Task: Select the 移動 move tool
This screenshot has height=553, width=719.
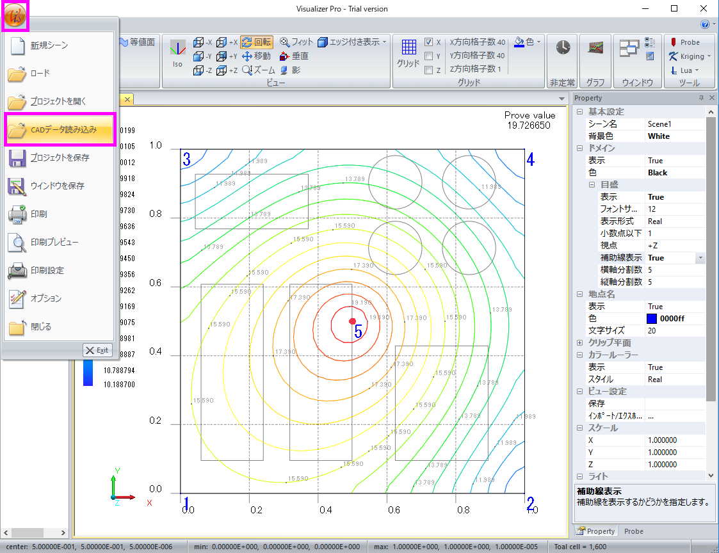Action: (257, 56)
